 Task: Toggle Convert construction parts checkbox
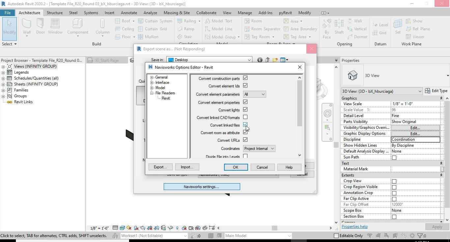(245, 78)
